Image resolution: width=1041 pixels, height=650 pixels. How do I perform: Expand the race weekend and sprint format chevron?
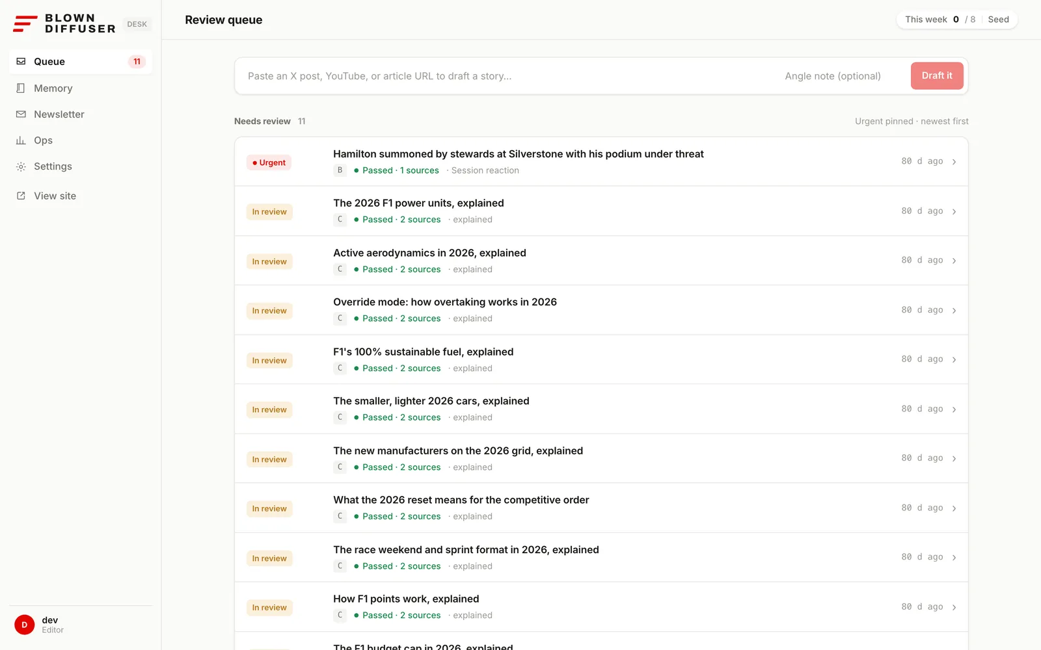954,557
